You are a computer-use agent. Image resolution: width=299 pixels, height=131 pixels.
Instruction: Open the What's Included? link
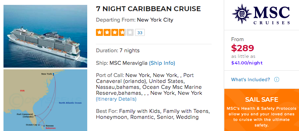tap(251, 79)
